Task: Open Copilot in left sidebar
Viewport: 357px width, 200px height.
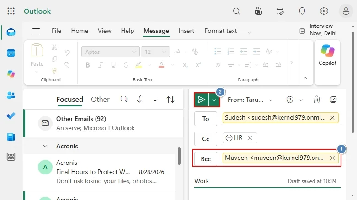Action: [x=11, y=74]
